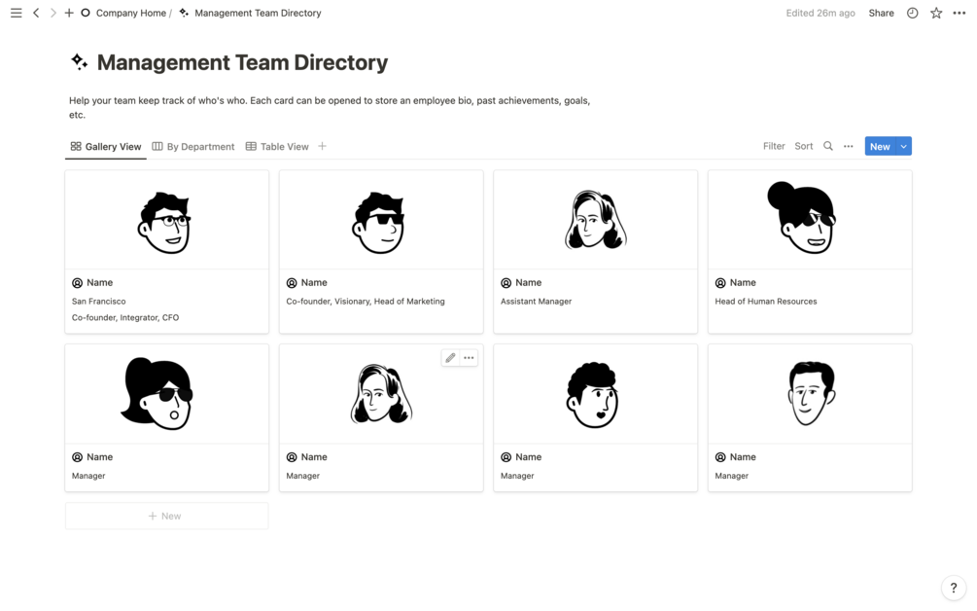Click Head of Human Resources text
977x611 pixels.
766,302
